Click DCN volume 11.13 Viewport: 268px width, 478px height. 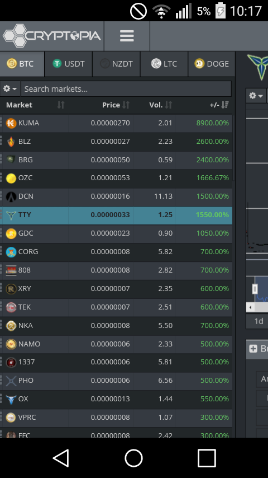click(x=164, y=196)
